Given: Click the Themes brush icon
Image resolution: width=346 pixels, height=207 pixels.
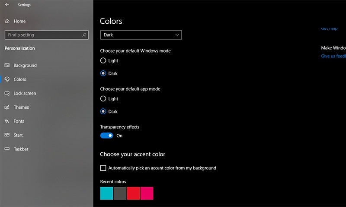Looking at the screenshot, I should click(7, 107).
